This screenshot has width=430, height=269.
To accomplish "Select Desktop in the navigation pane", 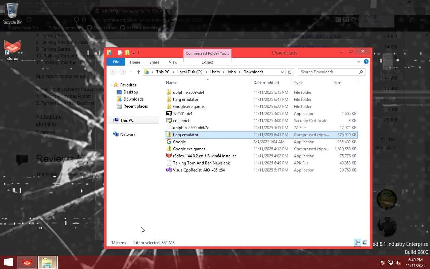I will click(131, 92).
